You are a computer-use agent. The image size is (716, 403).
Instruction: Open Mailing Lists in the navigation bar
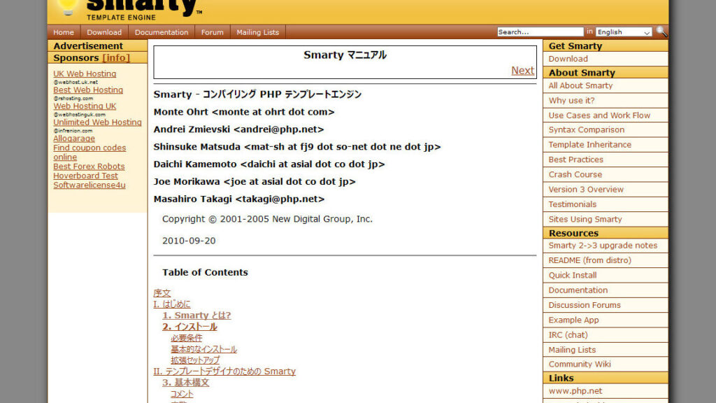click(257, 32)
